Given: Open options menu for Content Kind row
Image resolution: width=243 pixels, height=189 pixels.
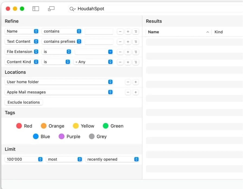Looking at the screenshot, I should tap(136, 62).
